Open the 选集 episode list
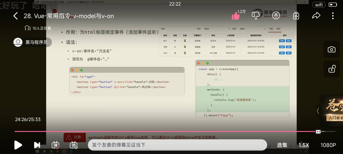Viewport: 343px width, 154px height. pyautogui.click(x=282, y=145)
